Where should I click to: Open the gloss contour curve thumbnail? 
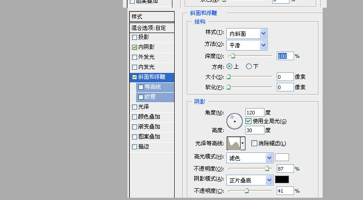click(x=234, y=143)
